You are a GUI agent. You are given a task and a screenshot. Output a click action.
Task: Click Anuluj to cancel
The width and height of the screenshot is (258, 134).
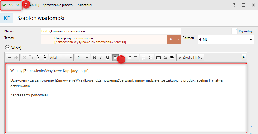pyautogui.click(x=34, y=5)
